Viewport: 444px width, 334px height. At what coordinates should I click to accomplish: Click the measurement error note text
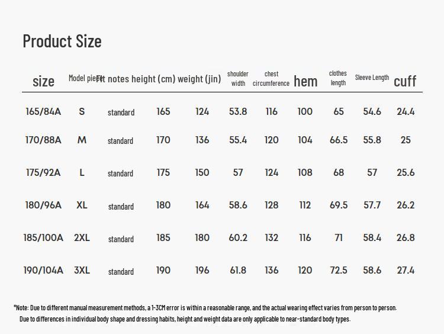click(x=205, y=308)
